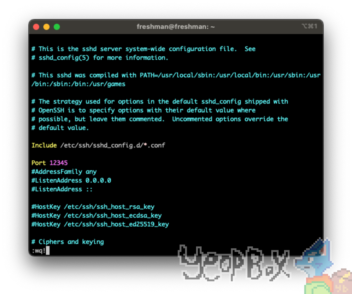The height and width of the screenshot is (294, 352).
Task: Click the '# default value.' comment line
Action: pos(60,128)
